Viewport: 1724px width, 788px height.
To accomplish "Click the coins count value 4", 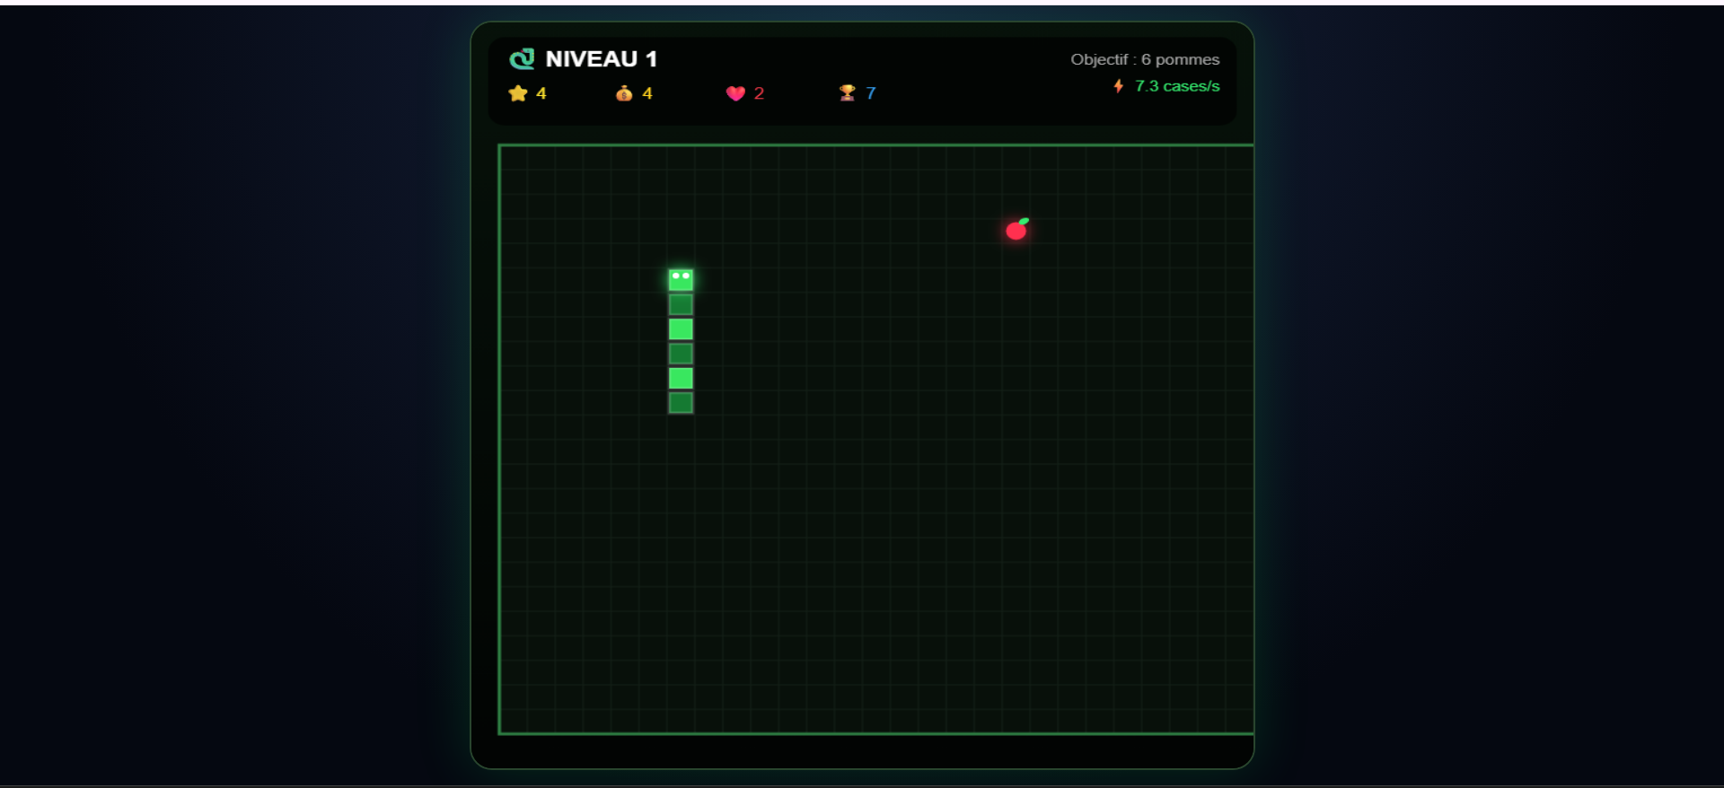I will coord(646,93).
